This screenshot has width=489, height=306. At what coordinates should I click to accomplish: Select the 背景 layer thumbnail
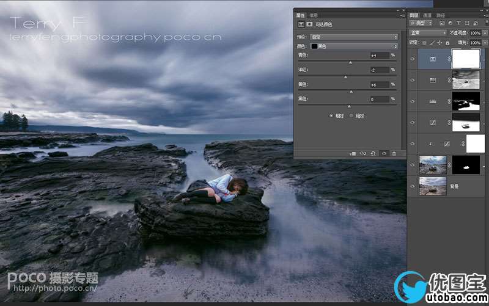click(433, 186)
